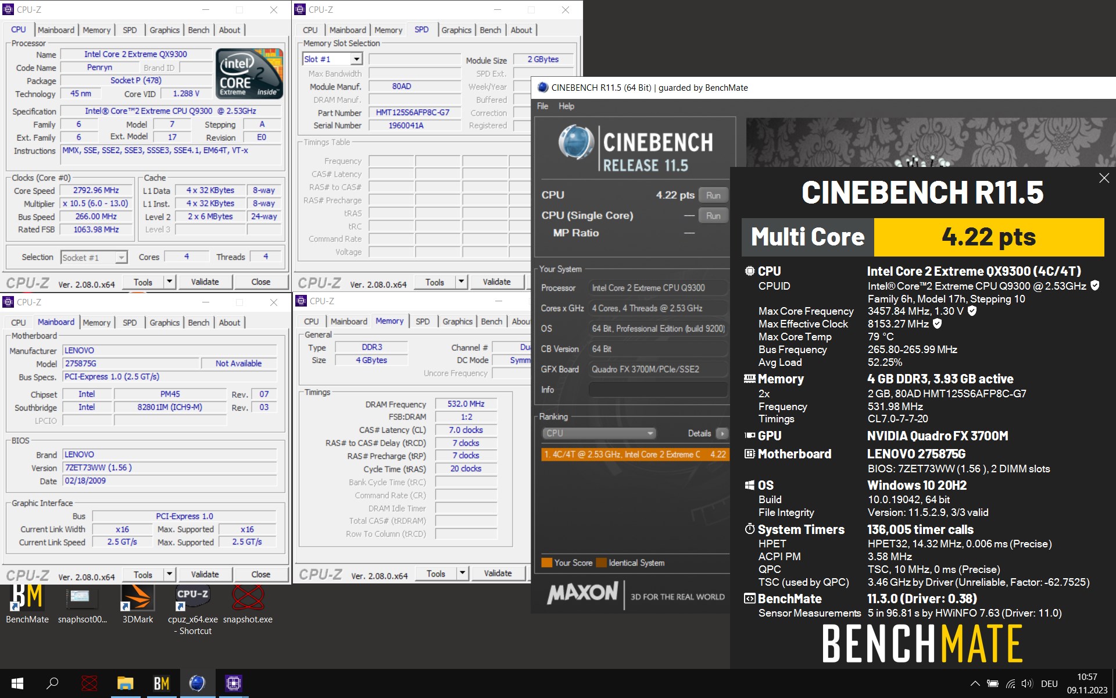Click orange Your Score legend swatch

546,562
